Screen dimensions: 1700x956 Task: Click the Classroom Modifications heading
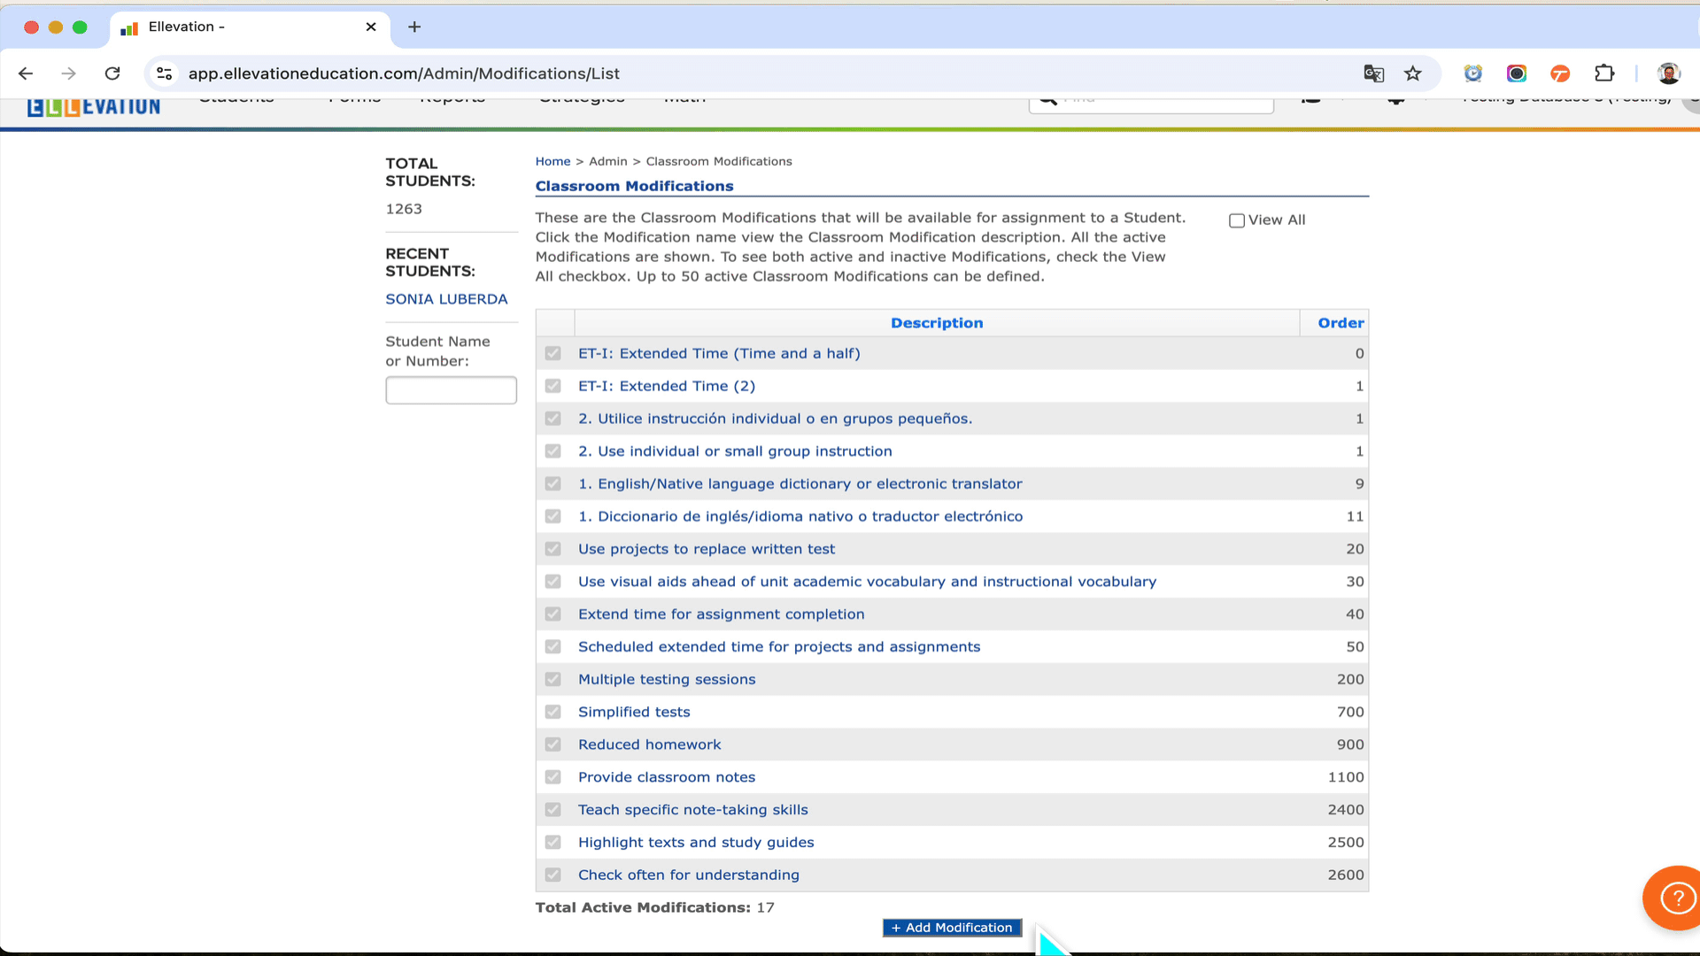coord(634,186)
